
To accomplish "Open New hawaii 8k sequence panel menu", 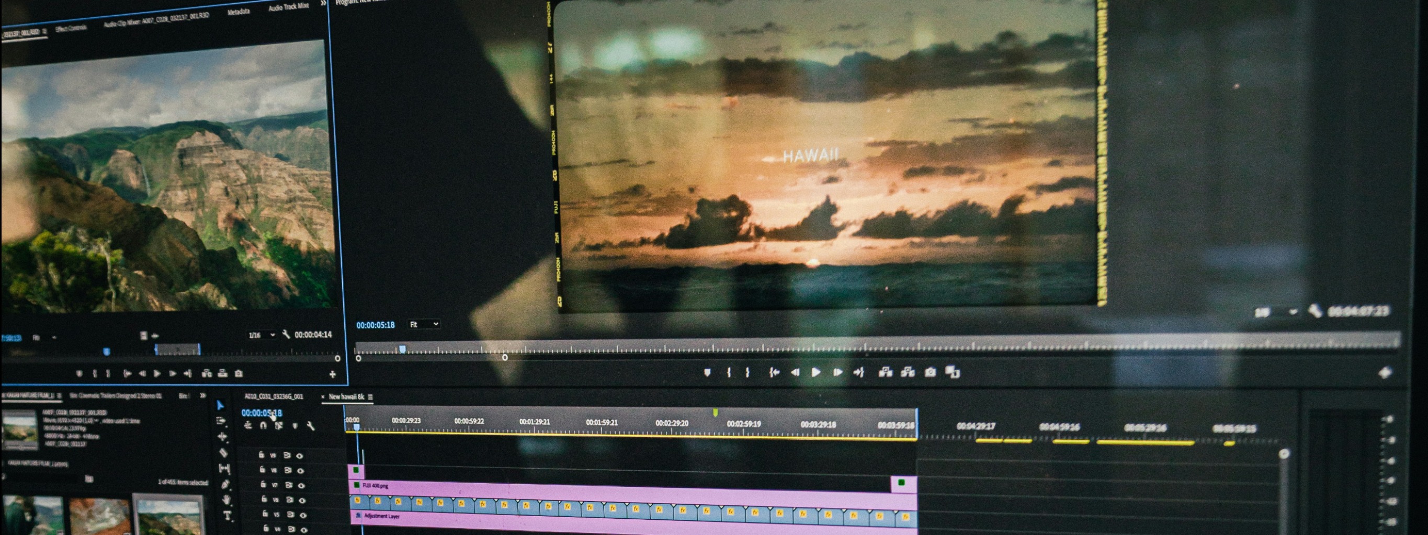I will pyautogui.click(x=370, y=397).
